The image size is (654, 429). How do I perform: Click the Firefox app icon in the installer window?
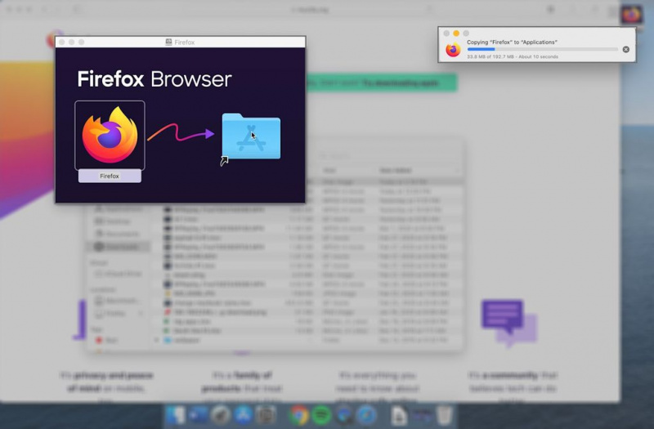110,135
